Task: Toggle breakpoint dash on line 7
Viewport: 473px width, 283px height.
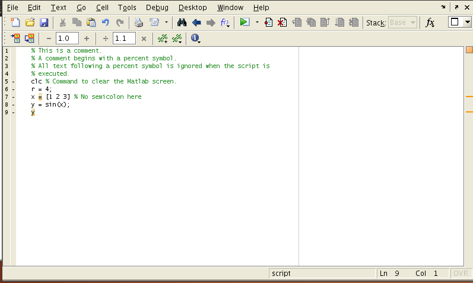Action: (13, 97)
